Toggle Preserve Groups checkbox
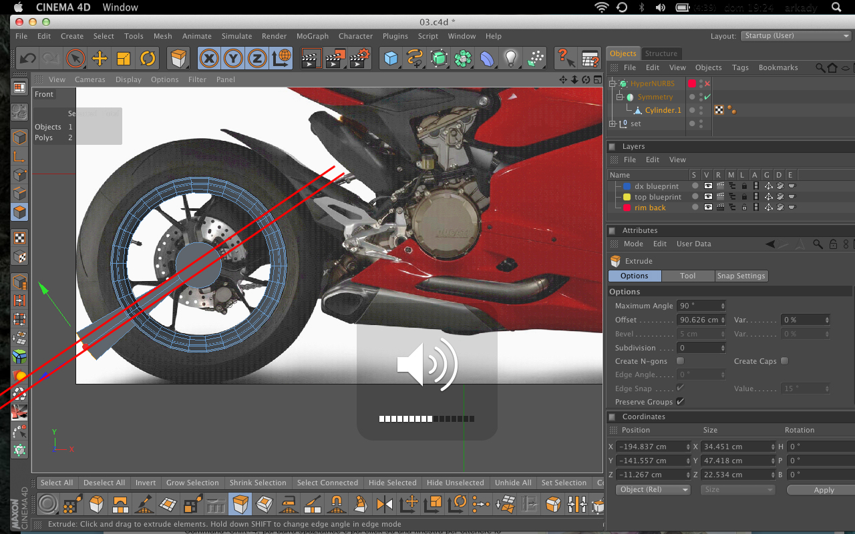Image resolution: width=855 pixels, height=534 pixels. [x=681, y=402]
